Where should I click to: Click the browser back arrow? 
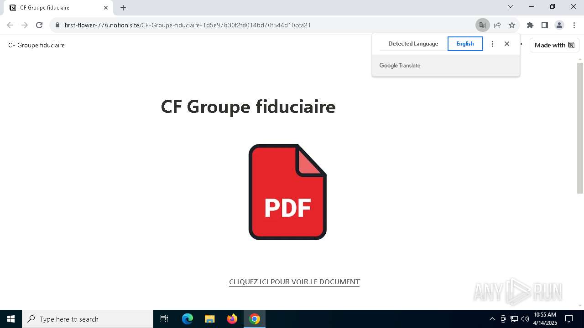pyautogui.click(x=10, y=25)
